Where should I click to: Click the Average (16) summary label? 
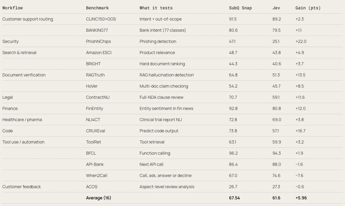point(99,198)
